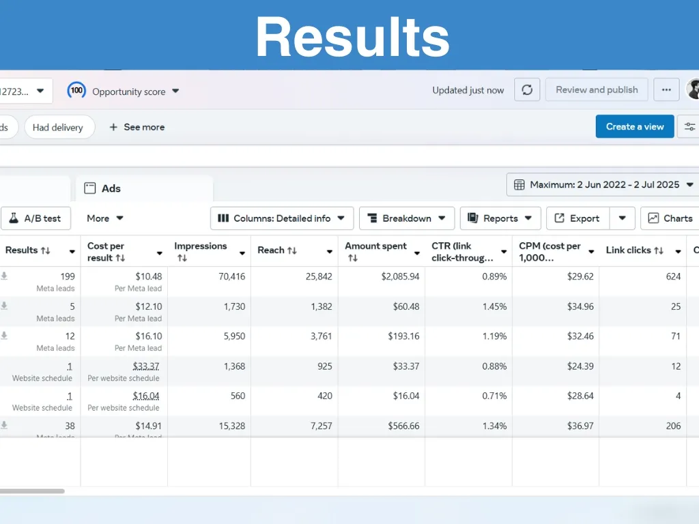Open the Charts view button
The width and height of the screenshot is (699, 524).
click(x=670, y=218)
